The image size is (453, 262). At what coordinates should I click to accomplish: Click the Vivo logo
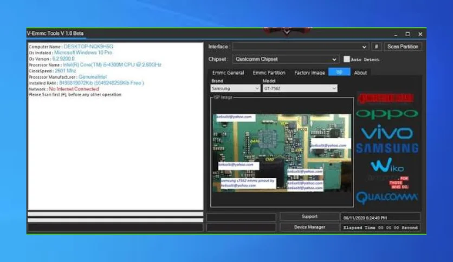point(387,132)
